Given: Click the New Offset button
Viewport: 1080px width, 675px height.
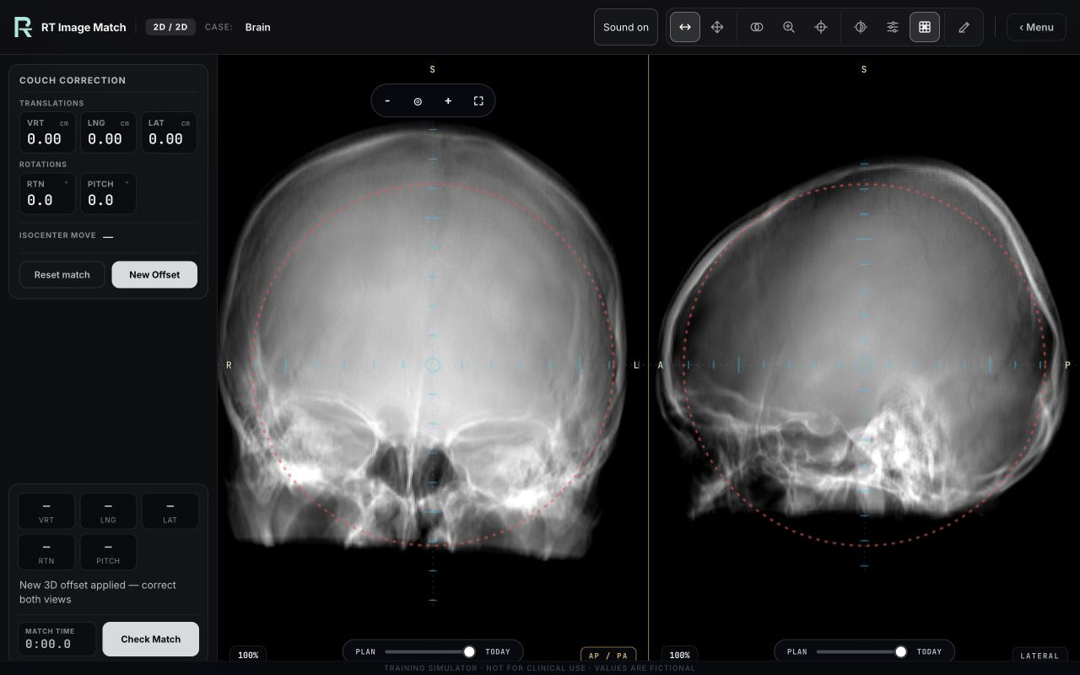Looking at the screenshot, I should 154,274.
